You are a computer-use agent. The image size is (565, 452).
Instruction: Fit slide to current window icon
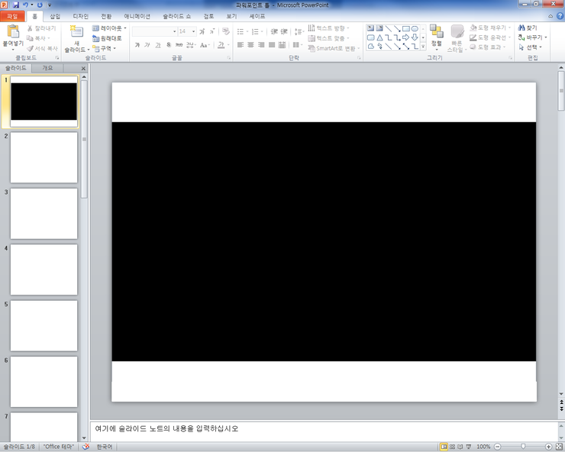(x=559, y=447)
